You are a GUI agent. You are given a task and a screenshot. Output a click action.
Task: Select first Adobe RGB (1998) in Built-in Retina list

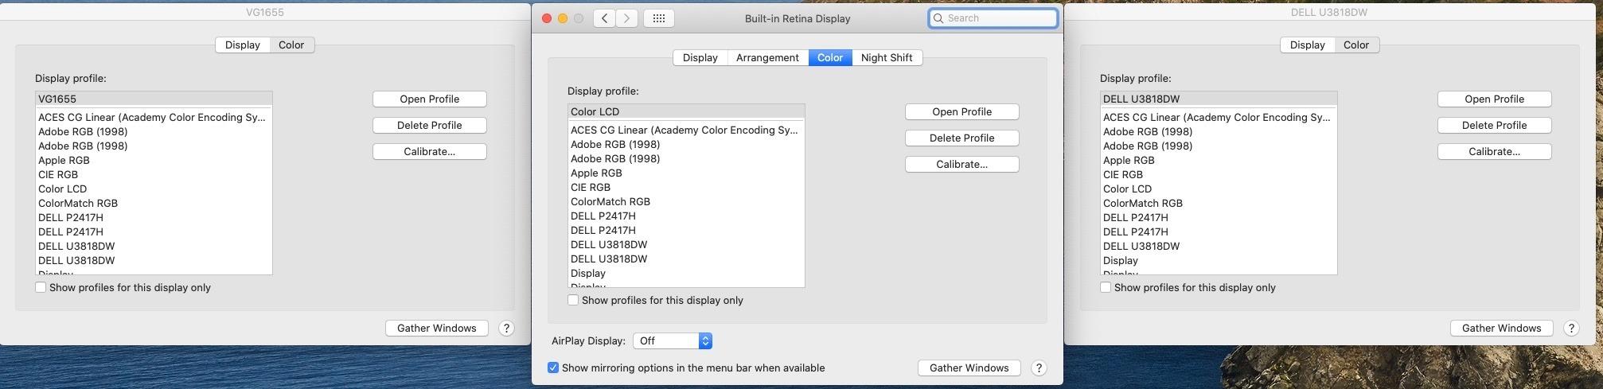(x=686, y=144)
